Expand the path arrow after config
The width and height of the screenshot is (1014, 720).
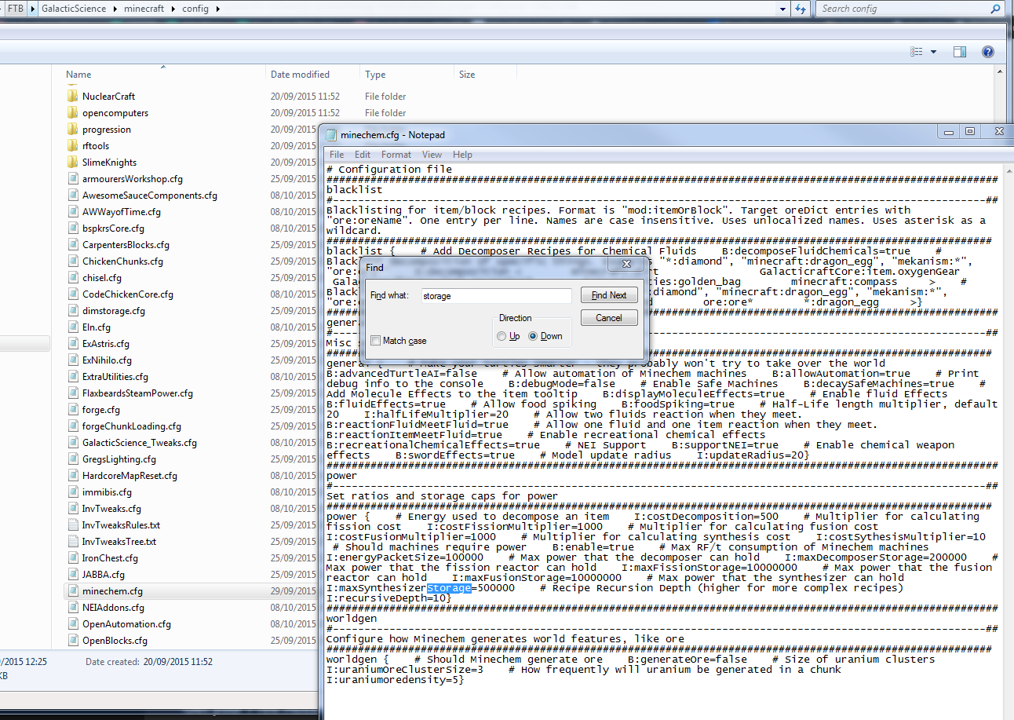click(217, 9)
